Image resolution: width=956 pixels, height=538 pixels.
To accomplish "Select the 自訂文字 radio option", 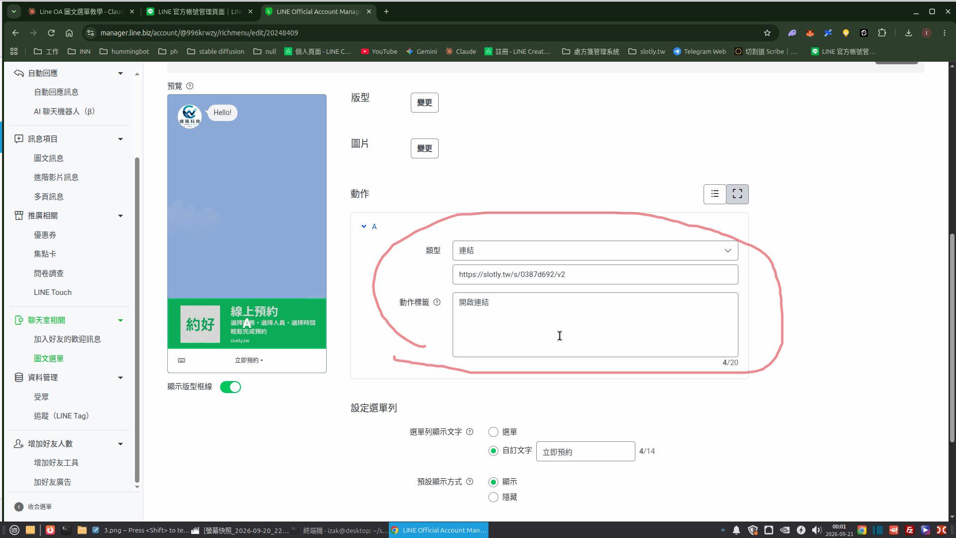I will [493, 451].
